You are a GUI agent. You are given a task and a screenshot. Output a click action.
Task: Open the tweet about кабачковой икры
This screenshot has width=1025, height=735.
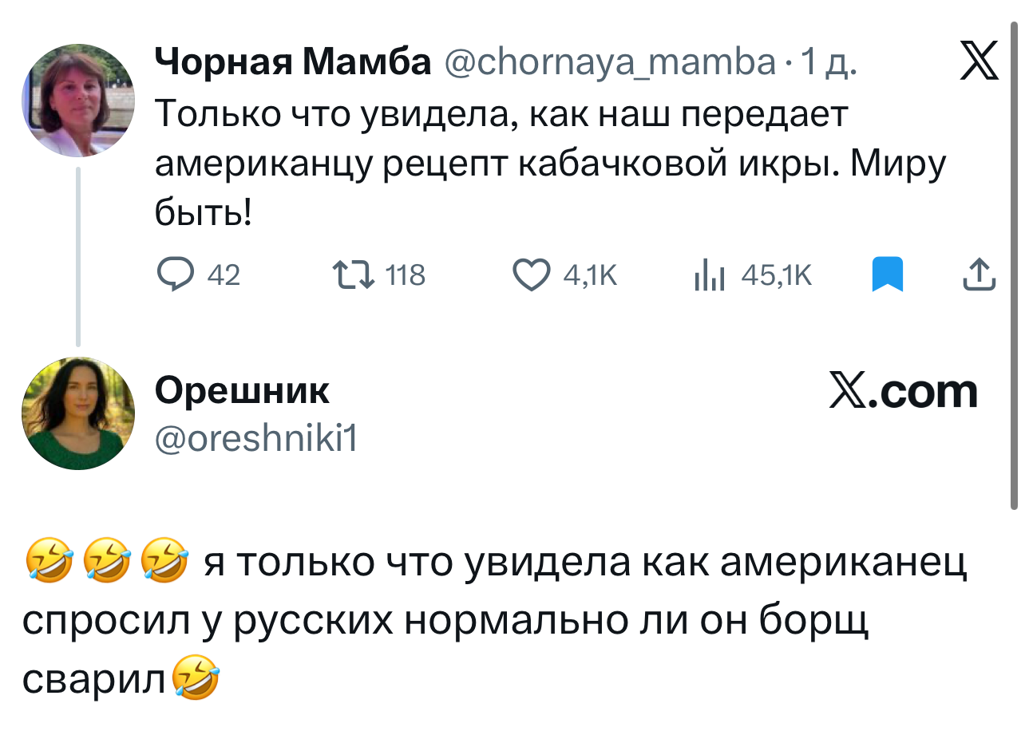tap(549, 164)
